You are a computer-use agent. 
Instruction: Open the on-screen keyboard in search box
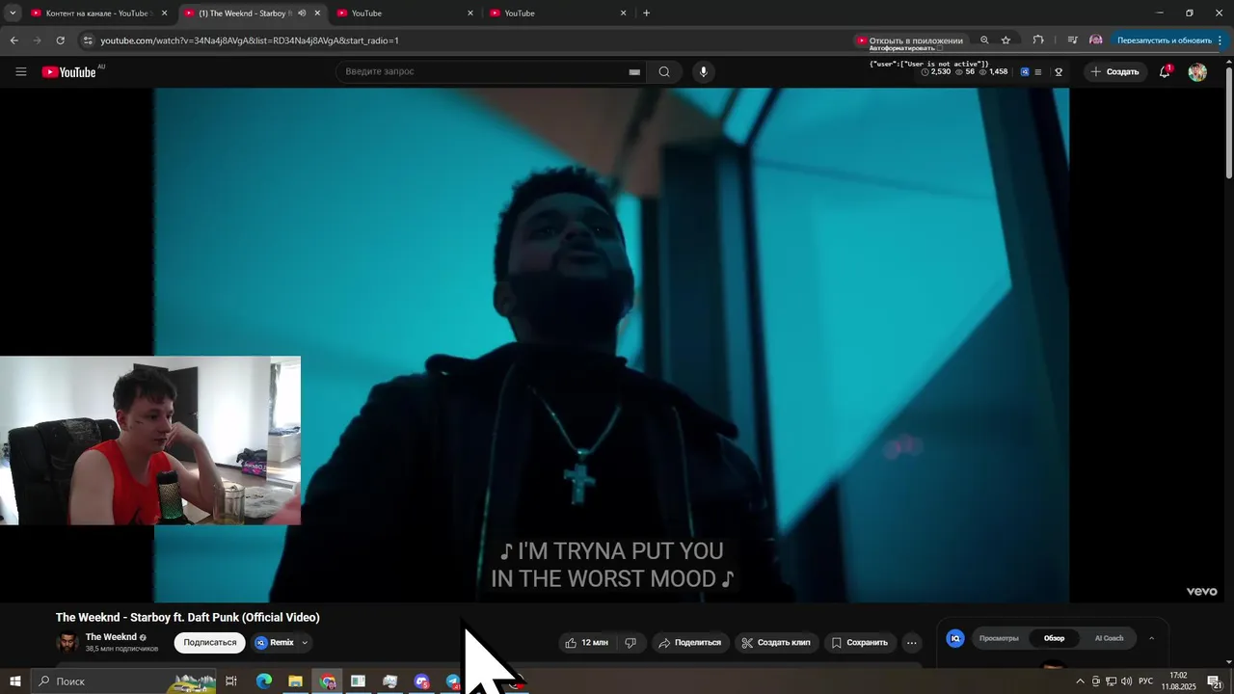coord(634,72)
